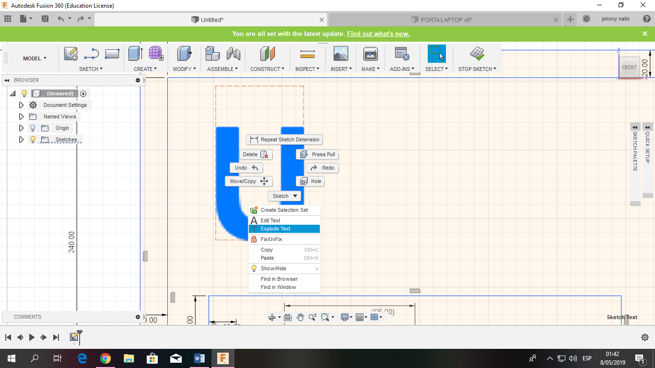
Task: Toggle visibility bulb of Origin folder
Action: pos(33,128)
